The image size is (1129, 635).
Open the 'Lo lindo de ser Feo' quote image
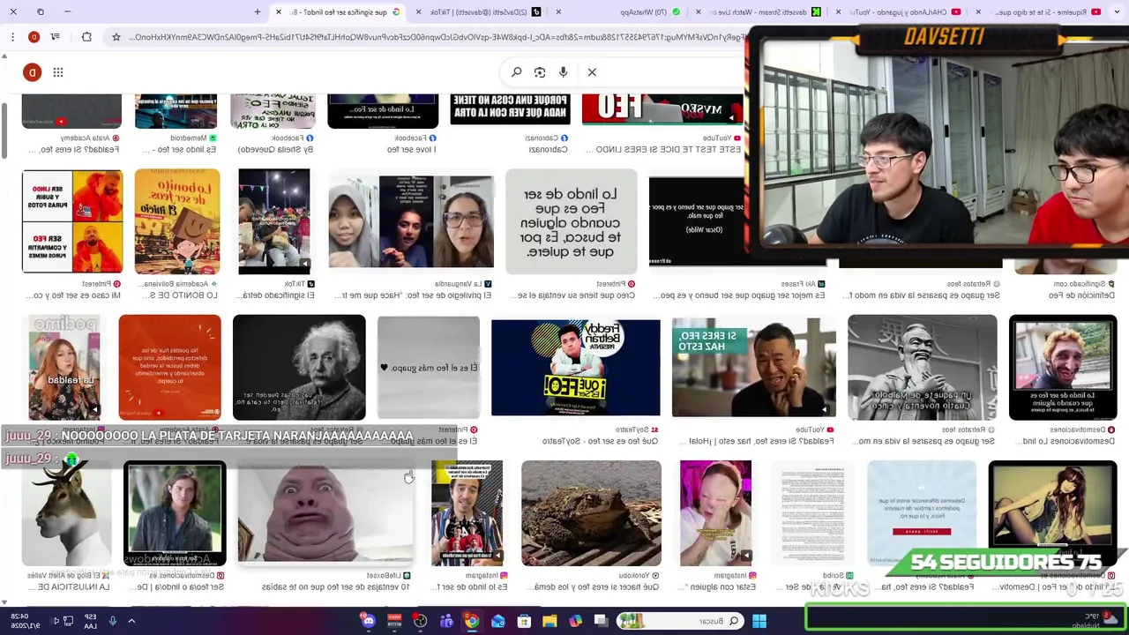tap(572, 221)
